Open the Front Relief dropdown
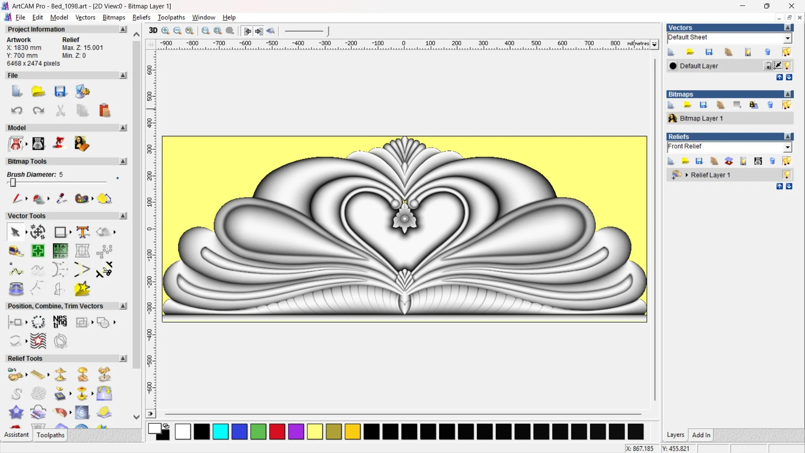Image resolution: width=805 pixels, height=453 pixels. (x=787, y=147)
